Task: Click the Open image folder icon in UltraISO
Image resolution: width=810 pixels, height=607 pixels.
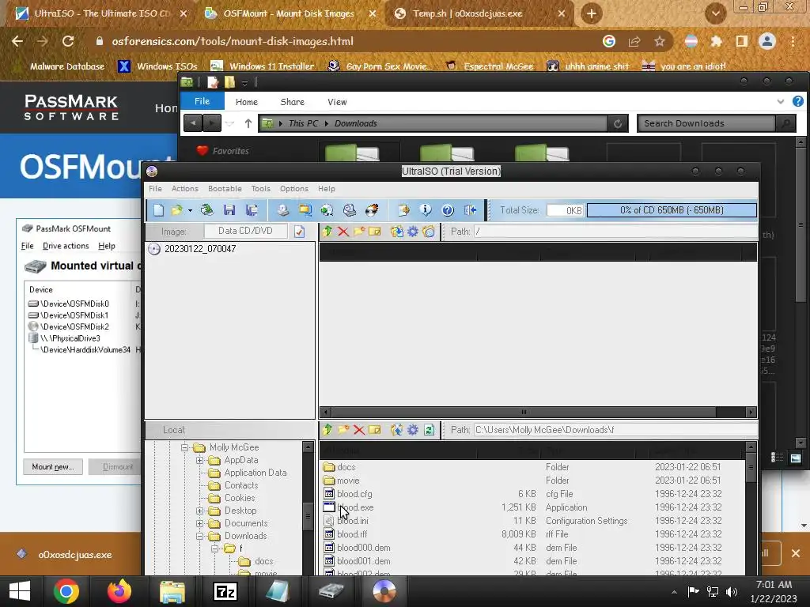Action: [x=177, y=210]
